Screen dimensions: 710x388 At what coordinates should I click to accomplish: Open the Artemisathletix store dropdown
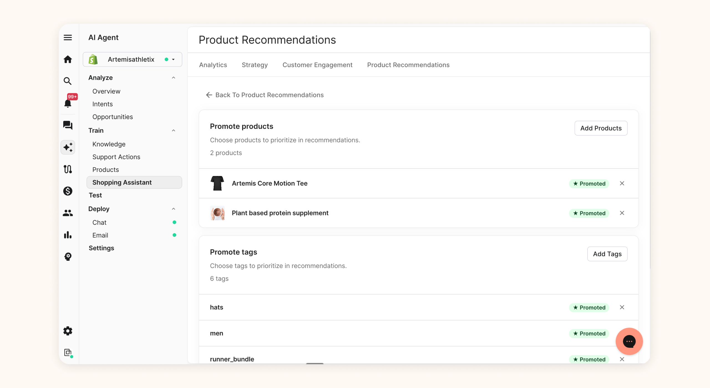coord(132,59)
